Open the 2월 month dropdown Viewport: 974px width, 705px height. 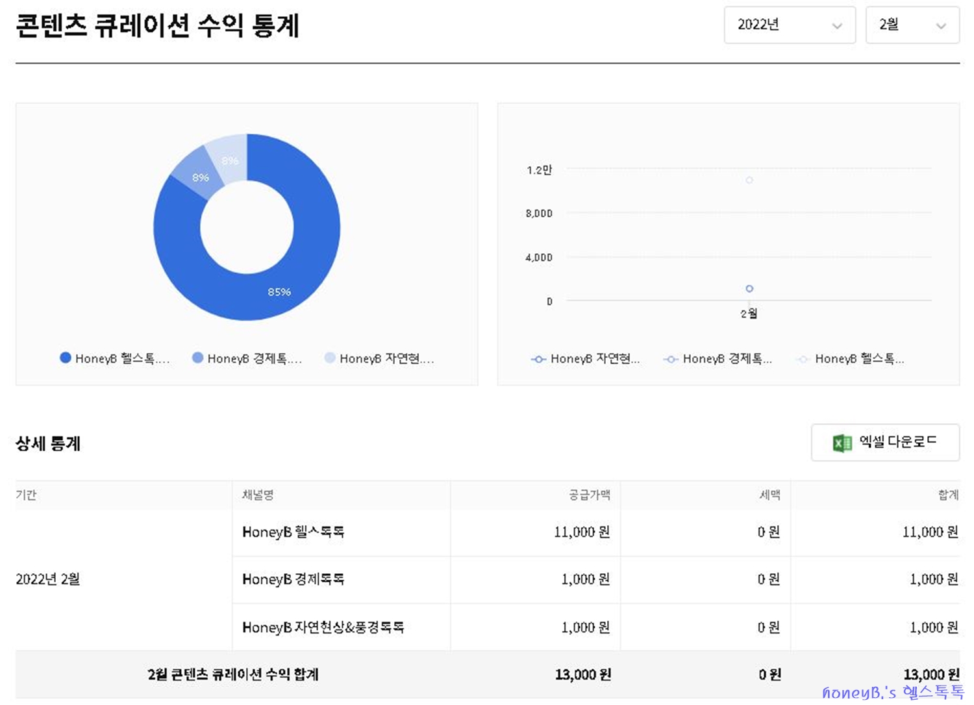pyautogui.click(x=912, y=25)
